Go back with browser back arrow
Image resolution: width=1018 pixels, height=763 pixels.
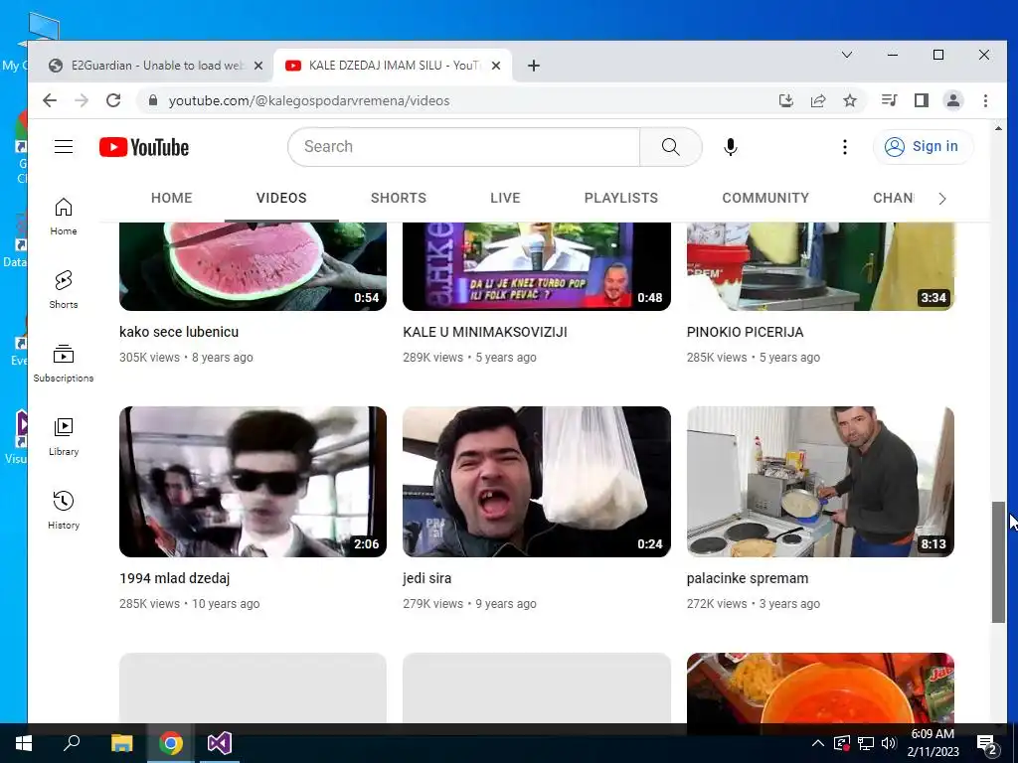pos(50,100)
